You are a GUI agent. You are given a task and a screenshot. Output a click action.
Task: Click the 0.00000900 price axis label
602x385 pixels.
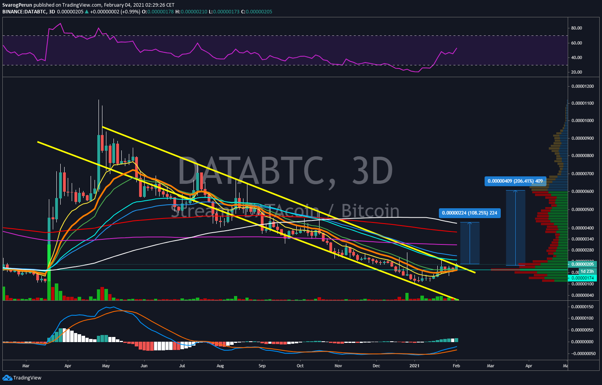point(582,138)
